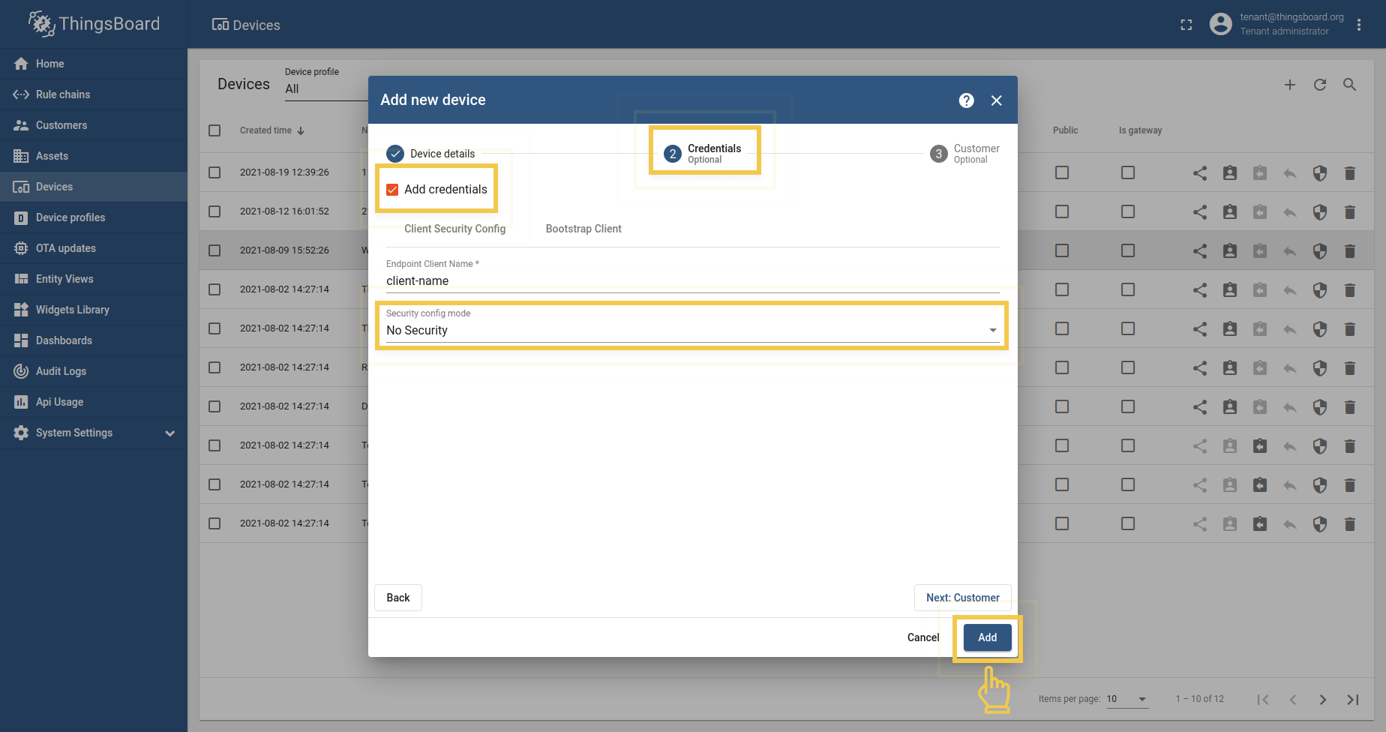Click the ThingsBoard logo

tap(94, 24)
